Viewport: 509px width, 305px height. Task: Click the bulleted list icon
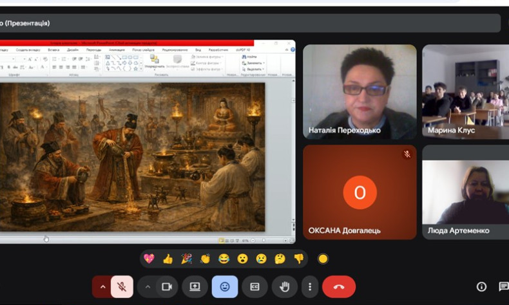(55, 59)
